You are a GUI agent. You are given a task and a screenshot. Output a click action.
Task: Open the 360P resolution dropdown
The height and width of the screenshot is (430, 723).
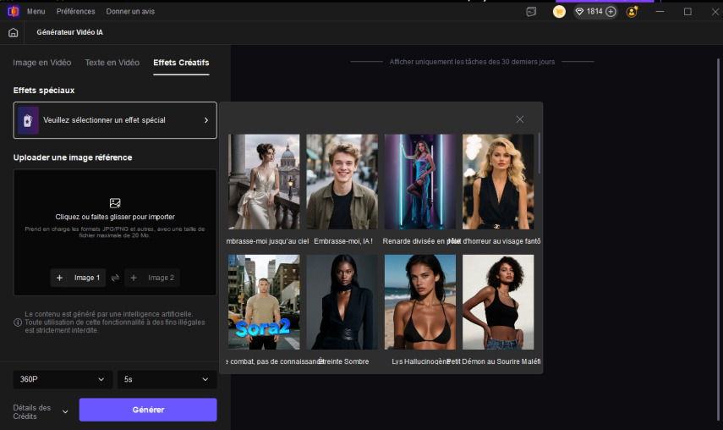coord(63,379)
